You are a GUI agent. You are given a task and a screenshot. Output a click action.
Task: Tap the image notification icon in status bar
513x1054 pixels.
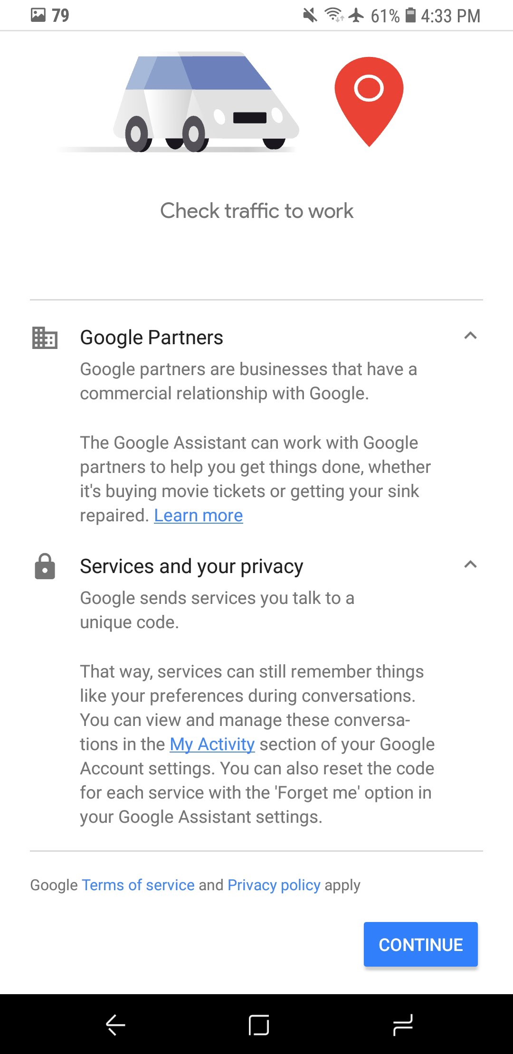38,15
